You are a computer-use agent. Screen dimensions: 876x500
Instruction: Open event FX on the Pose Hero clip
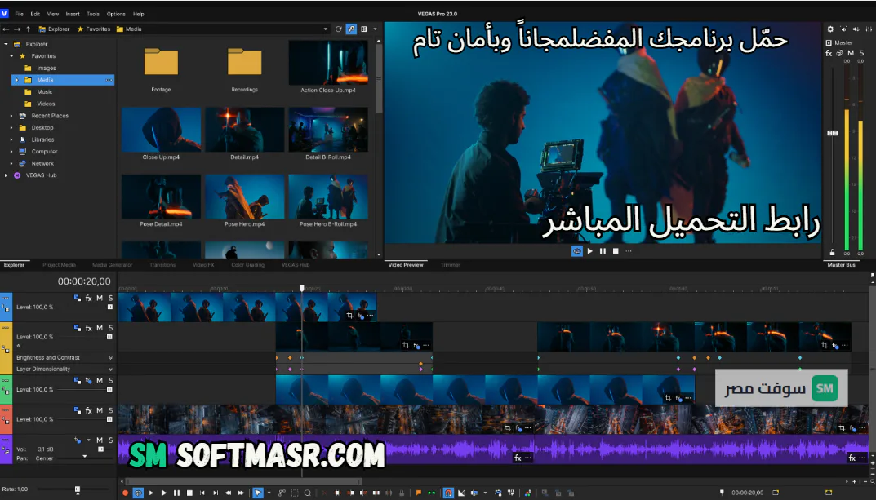pyautogui.click(x=360, y=316)
